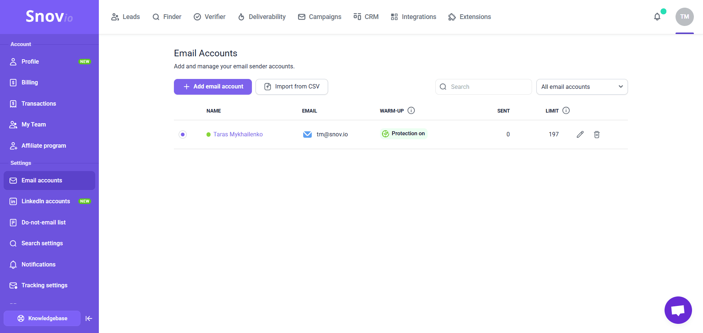Expand the All email accounts dropdown
The image size is (703, 333).
(x=582, y=87)
